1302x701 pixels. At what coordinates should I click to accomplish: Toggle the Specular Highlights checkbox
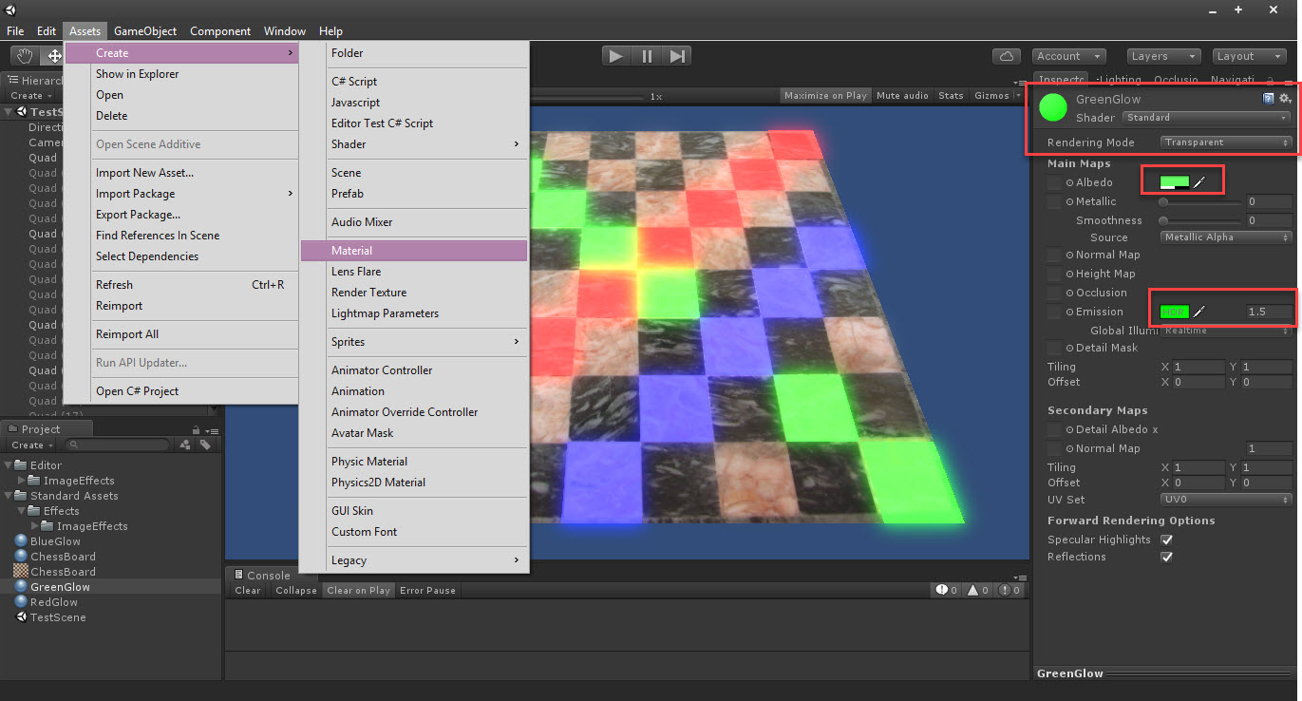click(x=1166, y=540)
